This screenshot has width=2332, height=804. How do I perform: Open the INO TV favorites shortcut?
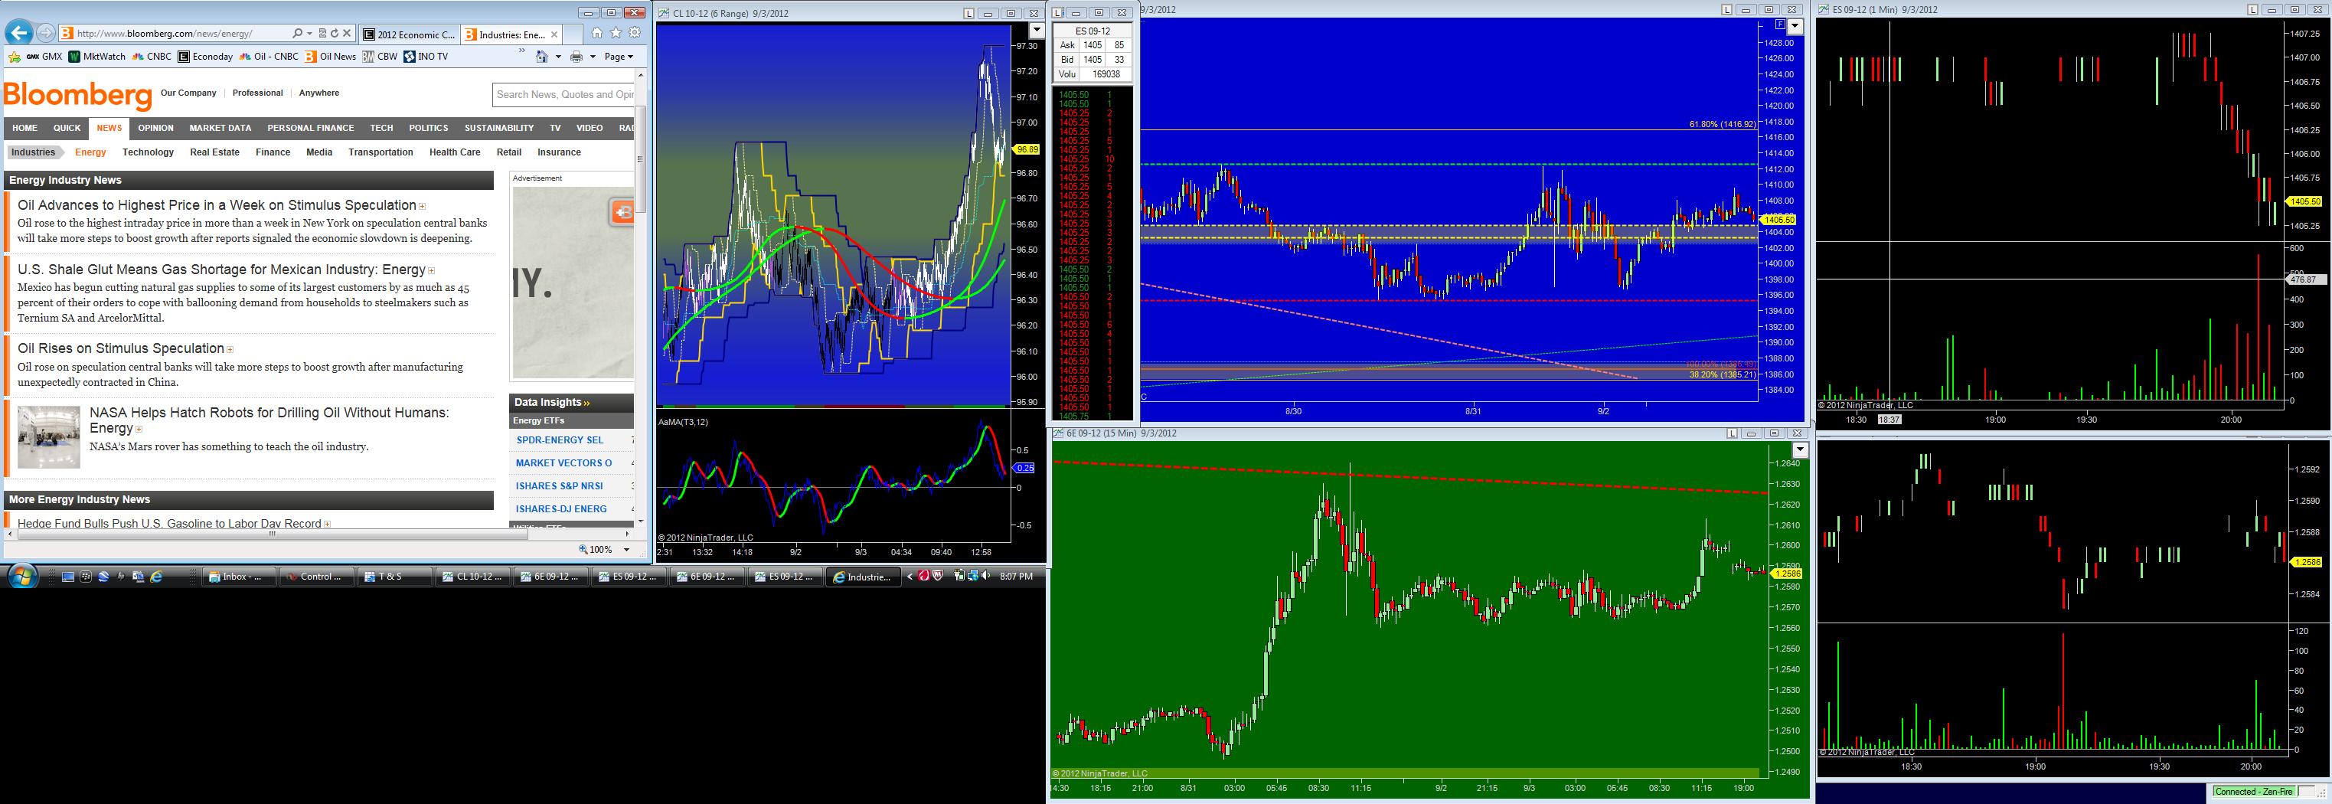[x=426, y=56]
